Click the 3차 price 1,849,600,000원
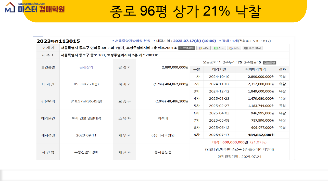Viewport: 328px width, 184px height. tap(261, 91)
